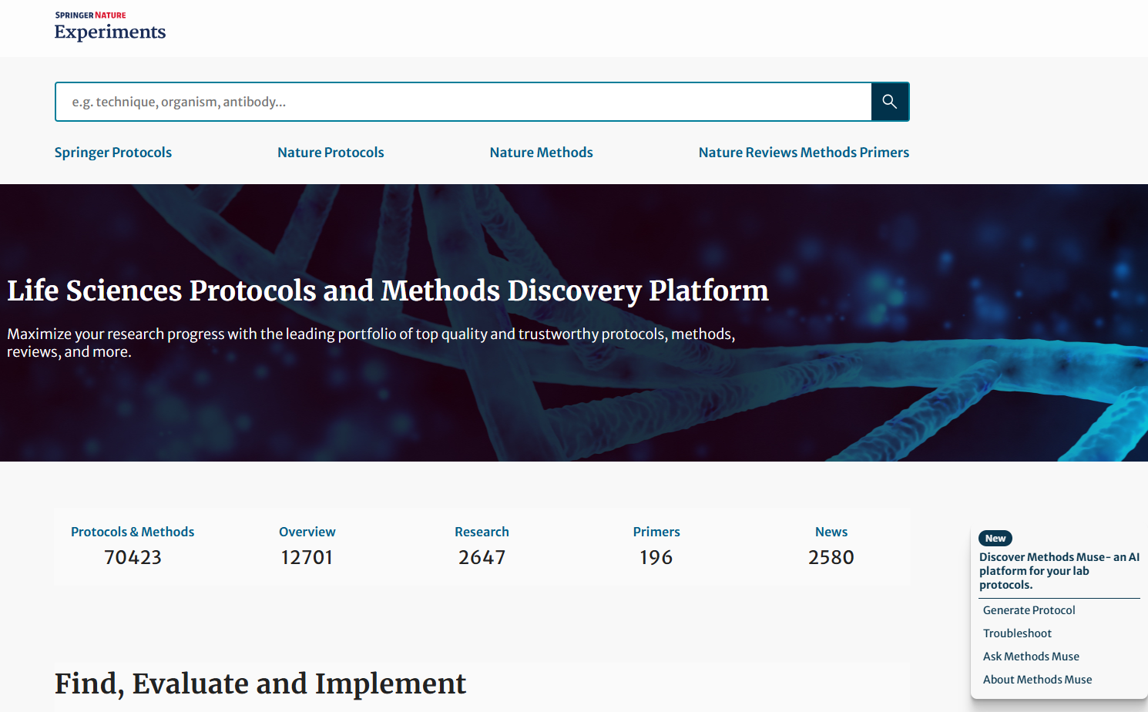Viewport: 1148px width, 712px height.
Task: Open Troubleshoot in Methods Muse panel
Action: [x=1017, y=633]
